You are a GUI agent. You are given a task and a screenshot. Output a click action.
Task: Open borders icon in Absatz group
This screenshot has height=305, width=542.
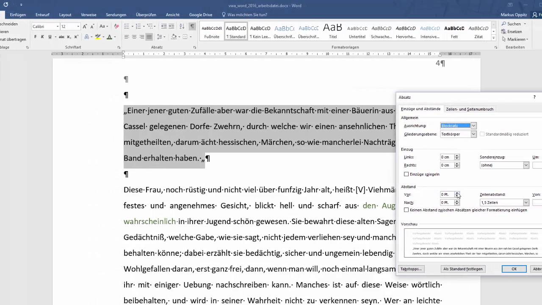coord(185,37)
